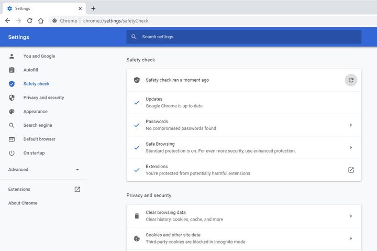Viewport: 377px width, 251px height.
Task: Expand Clear browsing data using its arrow
Action: tap(351, 216)
